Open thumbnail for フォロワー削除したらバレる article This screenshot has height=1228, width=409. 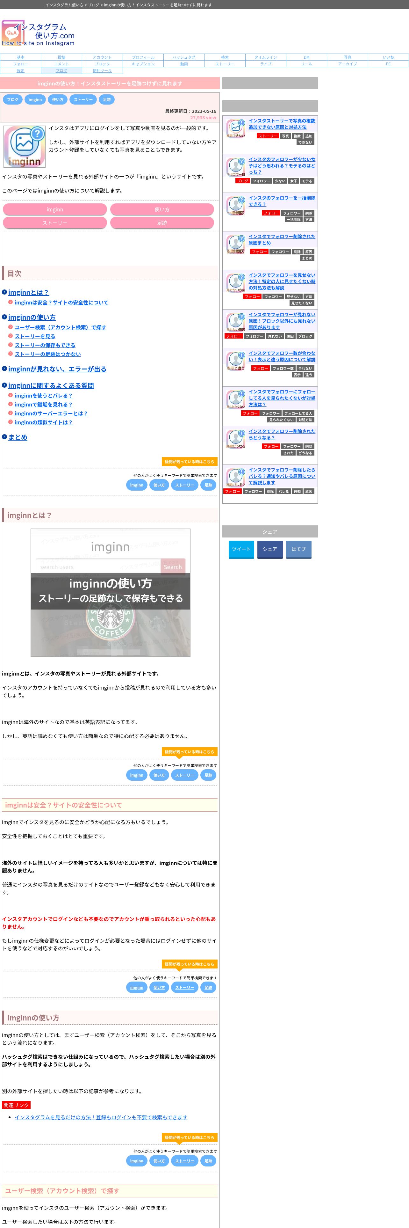tap(236, 478)
